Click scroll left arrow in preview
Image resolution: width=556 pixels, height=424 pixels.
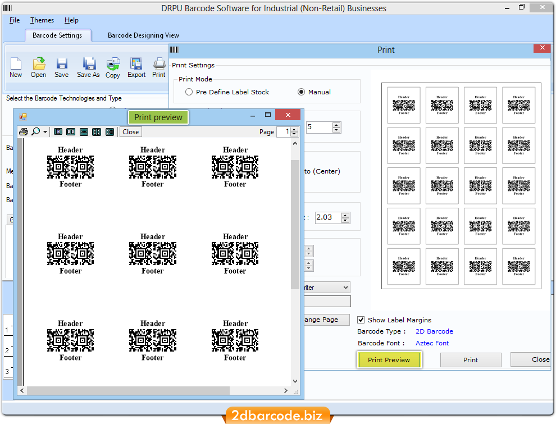(x=22, y=391)
